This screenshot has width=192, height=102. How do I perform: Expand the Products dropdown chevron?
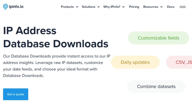77,7
